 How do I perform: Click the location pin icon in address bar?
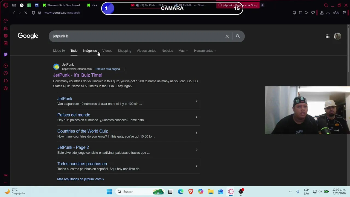33,13
